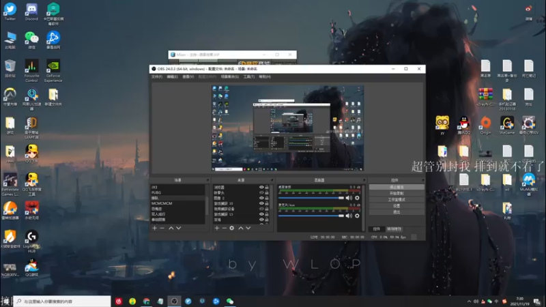Toggle lock for 浏览器 source
The width and height of the screenshot is (546, 307).
coord(267,187)
